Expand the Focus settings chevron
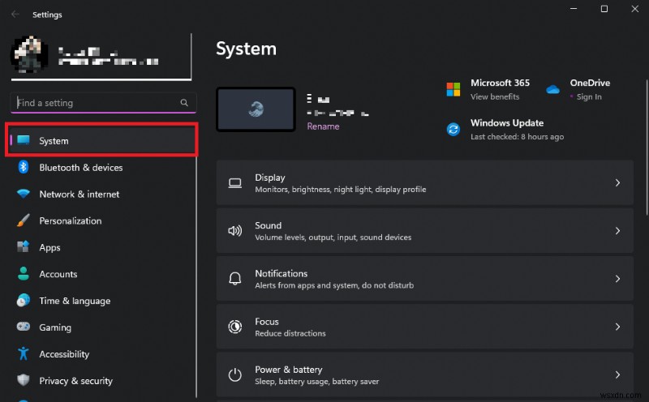 pyautogui.click(x=617, y=327)
